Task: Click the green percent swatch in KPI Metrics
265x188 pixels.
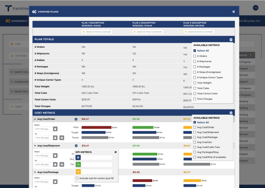Action: click(78, 165)
